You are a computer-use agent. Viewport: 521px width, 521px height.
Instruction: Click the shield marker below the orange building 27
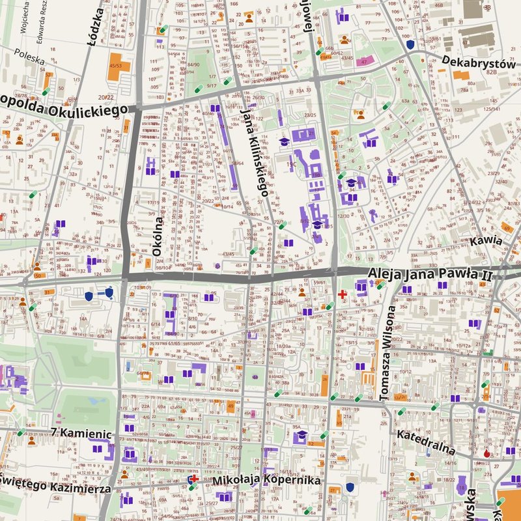coord(350,487)
